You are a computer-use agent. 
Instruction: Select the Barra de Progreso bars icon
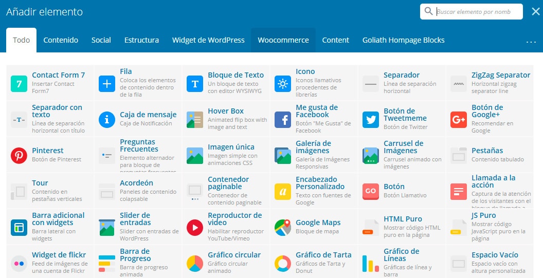107,264
